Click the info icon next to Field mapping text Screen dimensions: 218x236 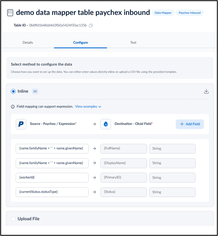click(13, 107)
